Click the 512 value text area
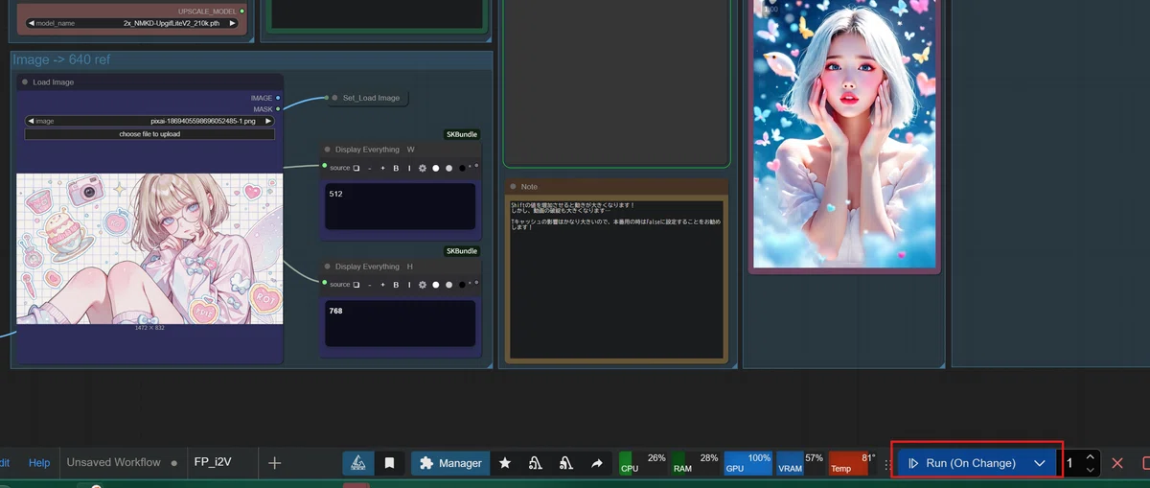The width and height of the screenshot is (1150, 488). pyautogui.click(x=401, y=206)
